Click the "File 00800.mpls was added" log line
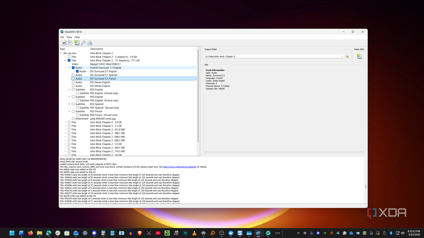 click(x=78, y=169)
